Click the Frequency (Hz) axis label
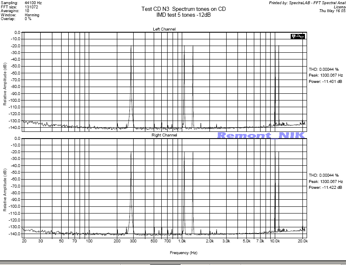Screen dimensions: 346x265 183,252
